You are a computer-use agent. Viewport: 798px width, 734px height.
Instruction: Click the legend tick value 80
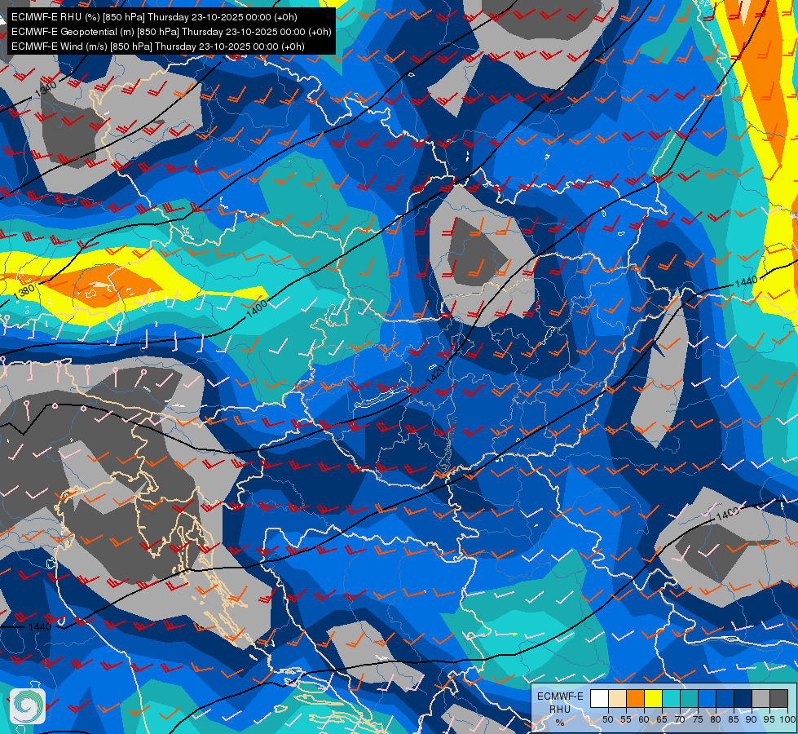coord(716,719)
